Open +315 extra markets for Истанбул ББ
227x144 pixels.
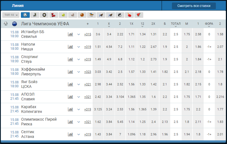pyautogui.click(x=88, y=34)
